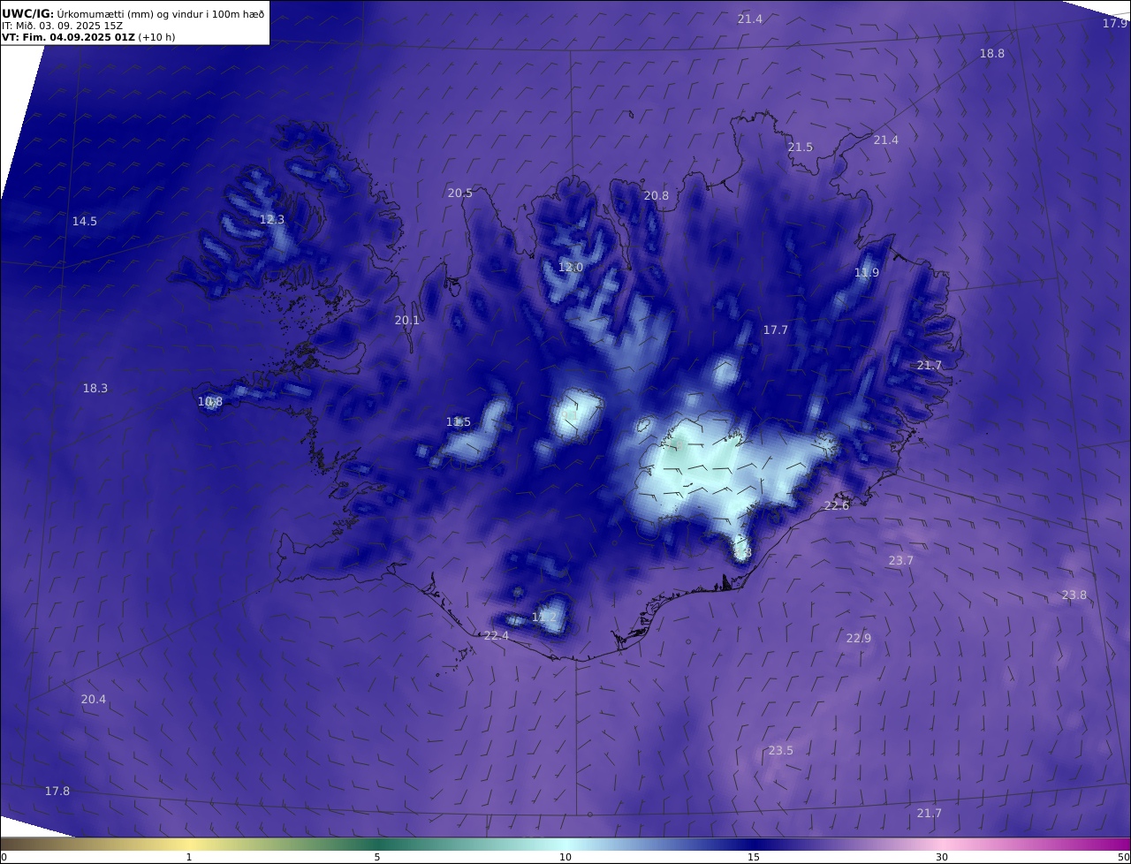Click the 12.3 value label

click(272, 220)
